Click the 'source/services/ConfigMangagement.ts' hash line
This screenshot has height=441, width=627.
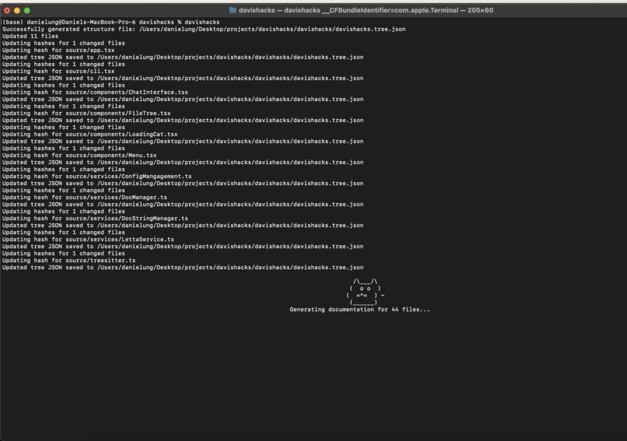point(96,177)
